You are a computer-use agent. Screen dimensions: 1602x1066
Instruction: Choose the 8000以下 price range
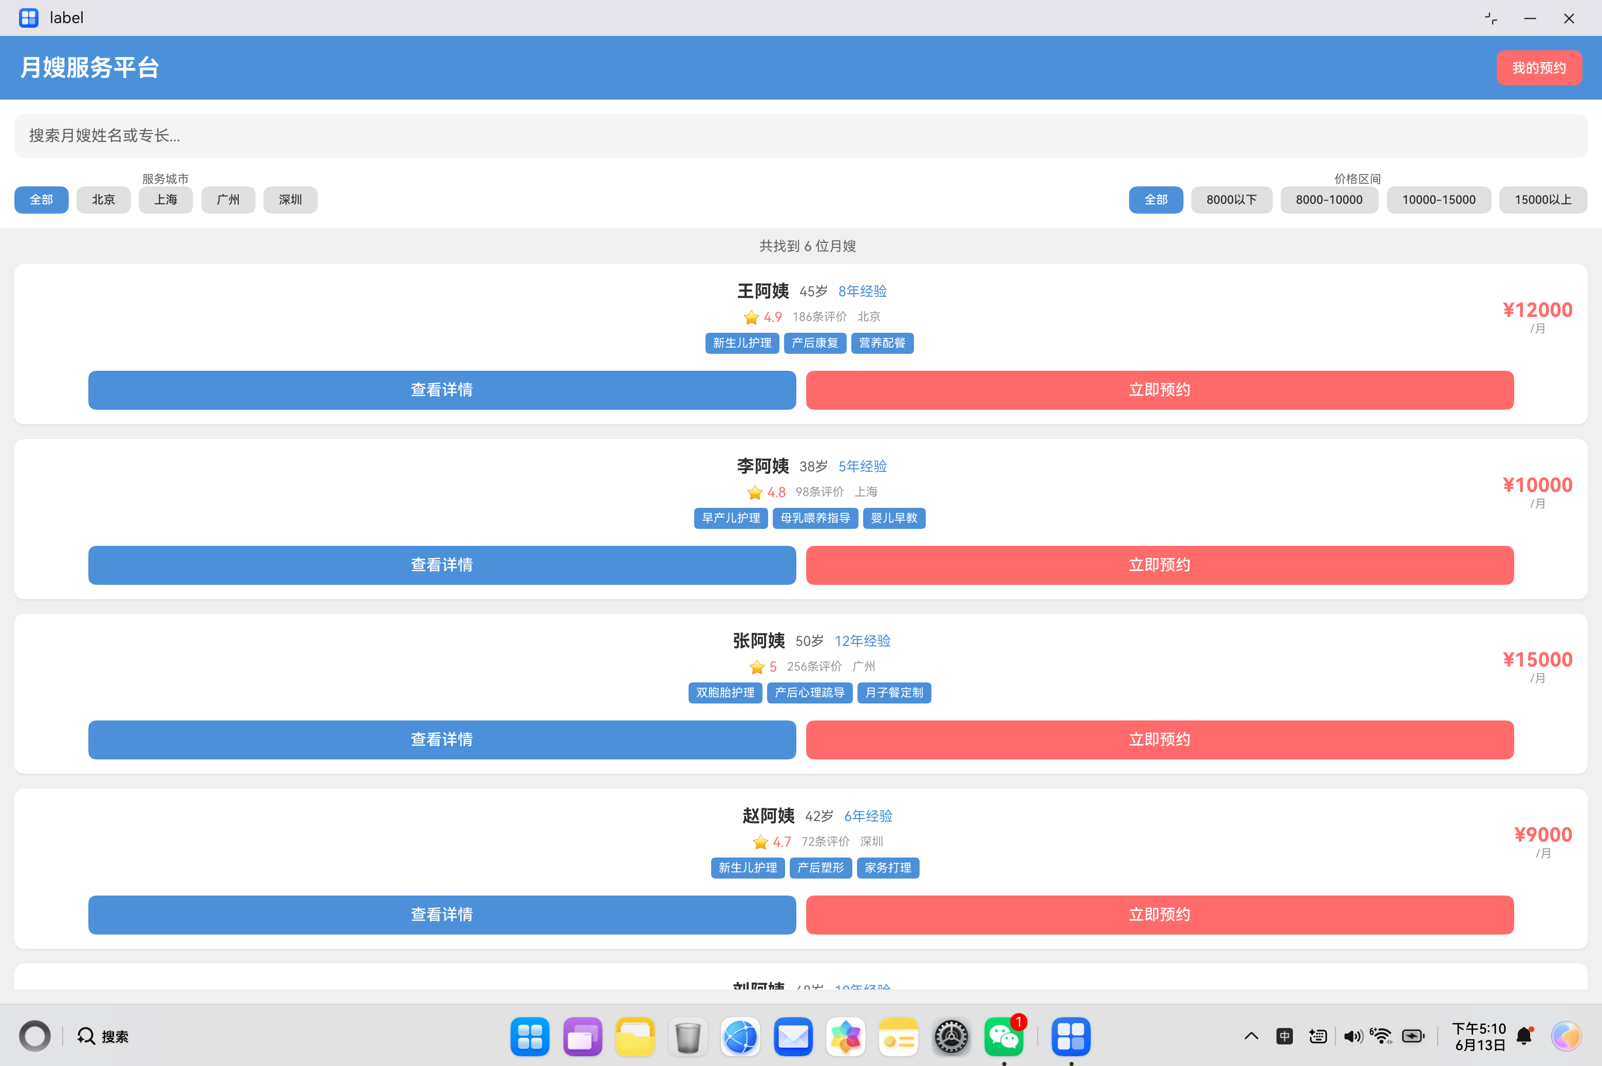tap(1232, 200)
